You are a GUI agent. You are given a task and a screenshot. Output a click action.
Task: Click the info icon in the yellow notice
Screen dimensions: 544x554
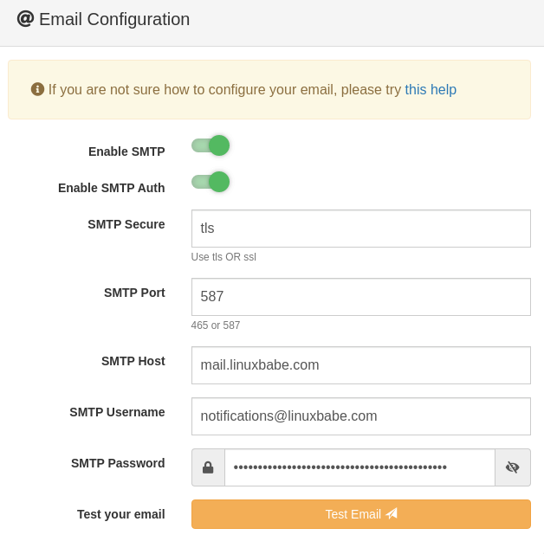(37, 89)
